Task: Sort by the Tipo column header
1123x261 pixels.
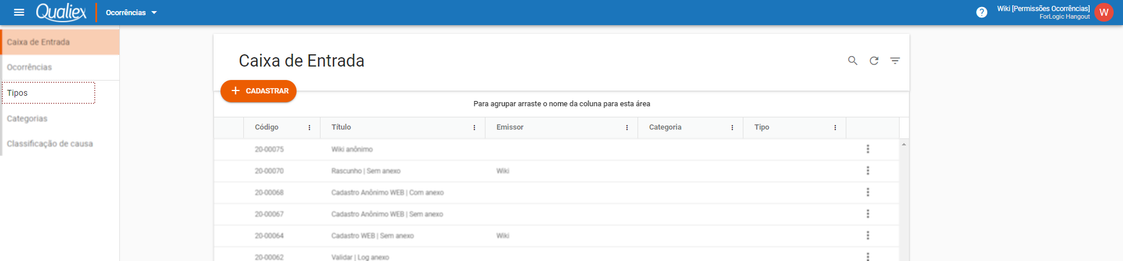Action: (762, 127)
